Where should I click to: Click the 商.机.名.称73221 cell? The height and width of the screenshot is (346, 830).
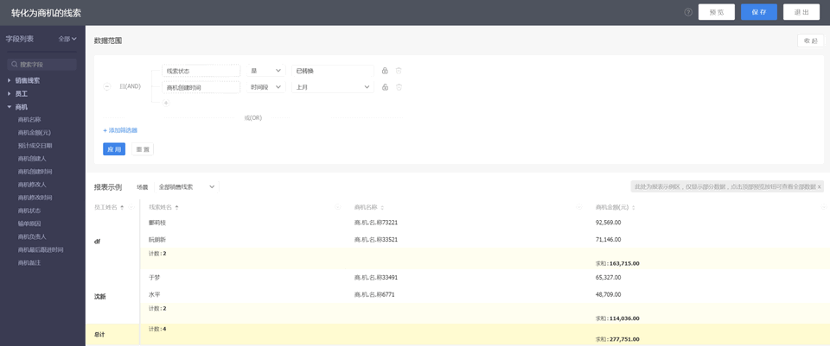point(376,223)
